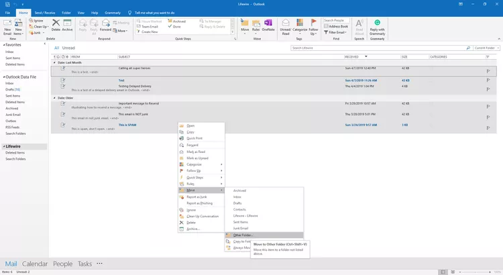This screenshot has height=275, width=503.
Task: Click the Search People field
Action: pos(336,20)
